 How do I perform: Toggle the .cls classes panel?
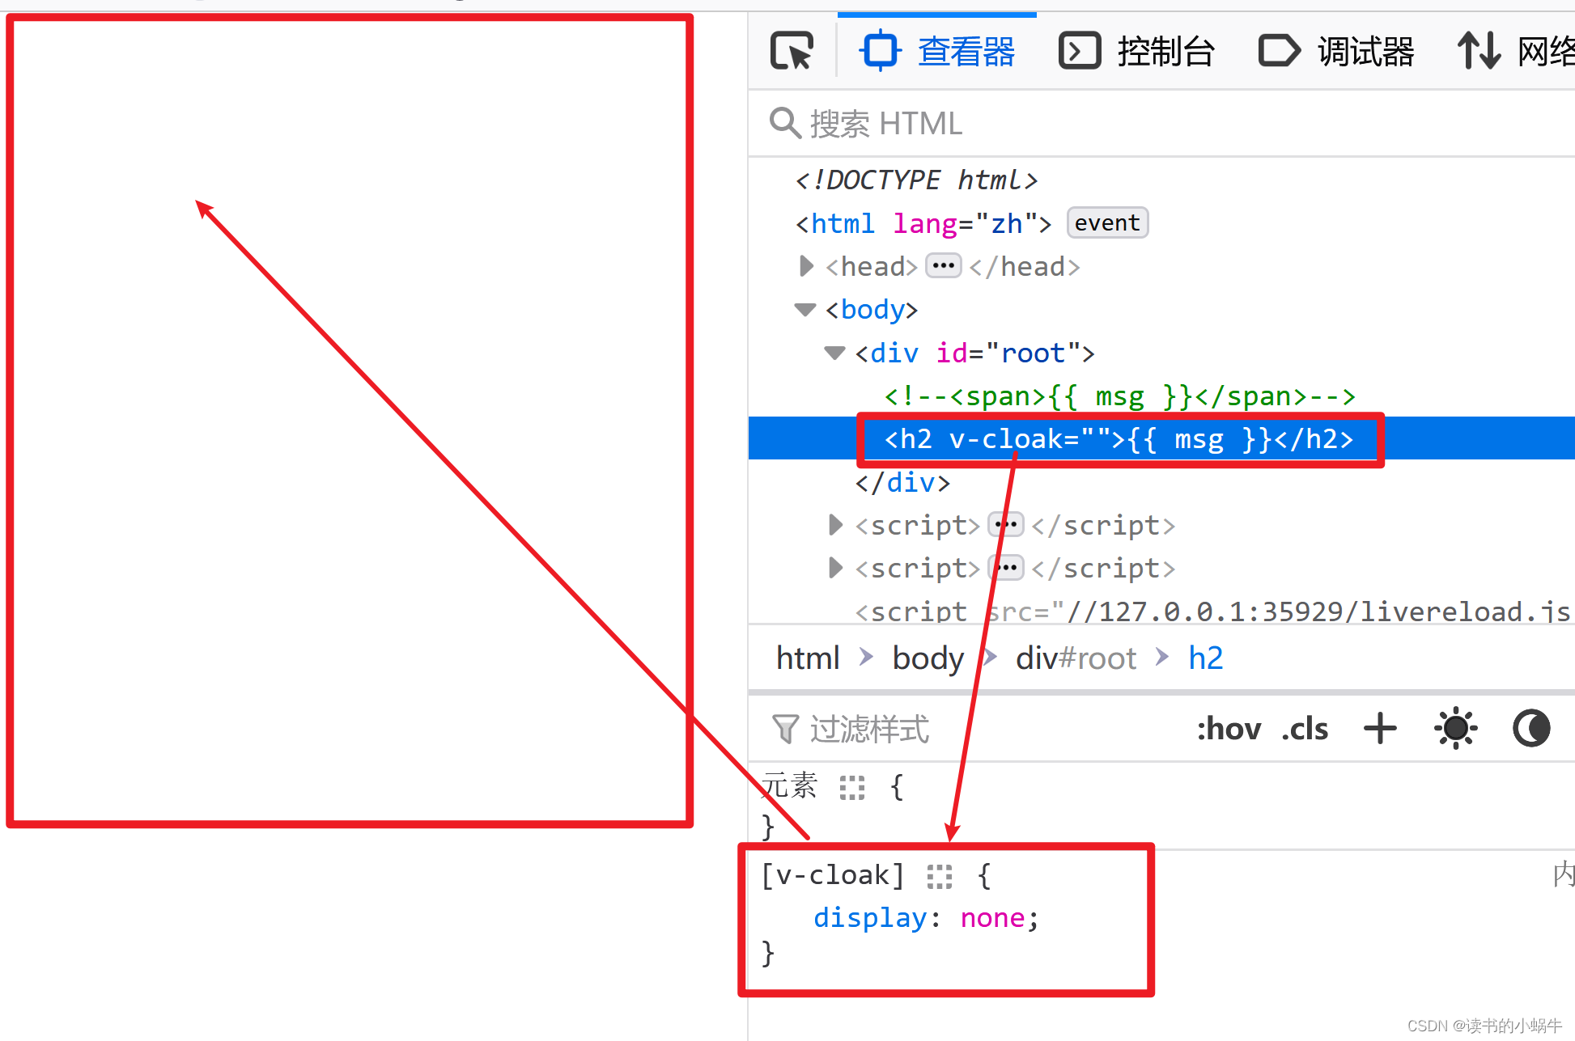(x=1305, y=729)
